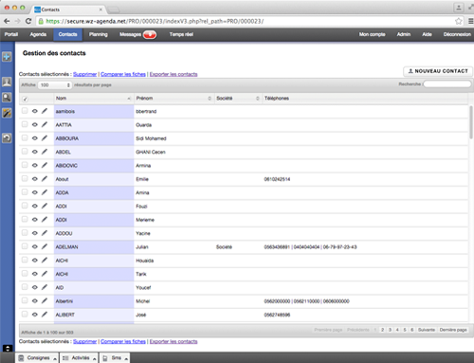Click top Comparer les fiches link
This screenshot has height=363, width=474.
[123, 74]
